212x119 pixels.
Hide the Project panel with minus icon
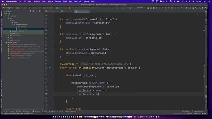pos(43,11)
